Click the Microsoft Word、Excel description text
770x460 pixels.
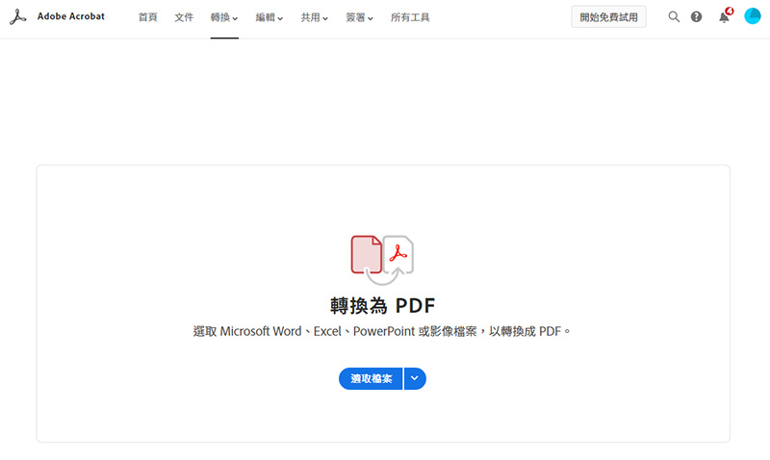[382, 331]
